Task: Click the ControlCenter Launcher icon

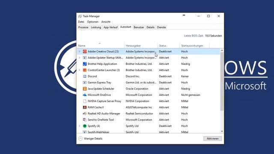Action: (85, 70)
